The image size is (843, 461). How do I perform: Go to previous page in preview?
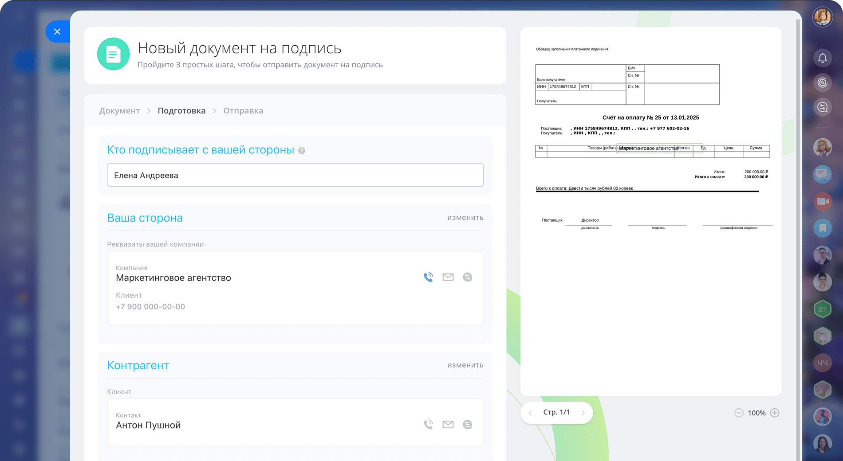(530, 413)
